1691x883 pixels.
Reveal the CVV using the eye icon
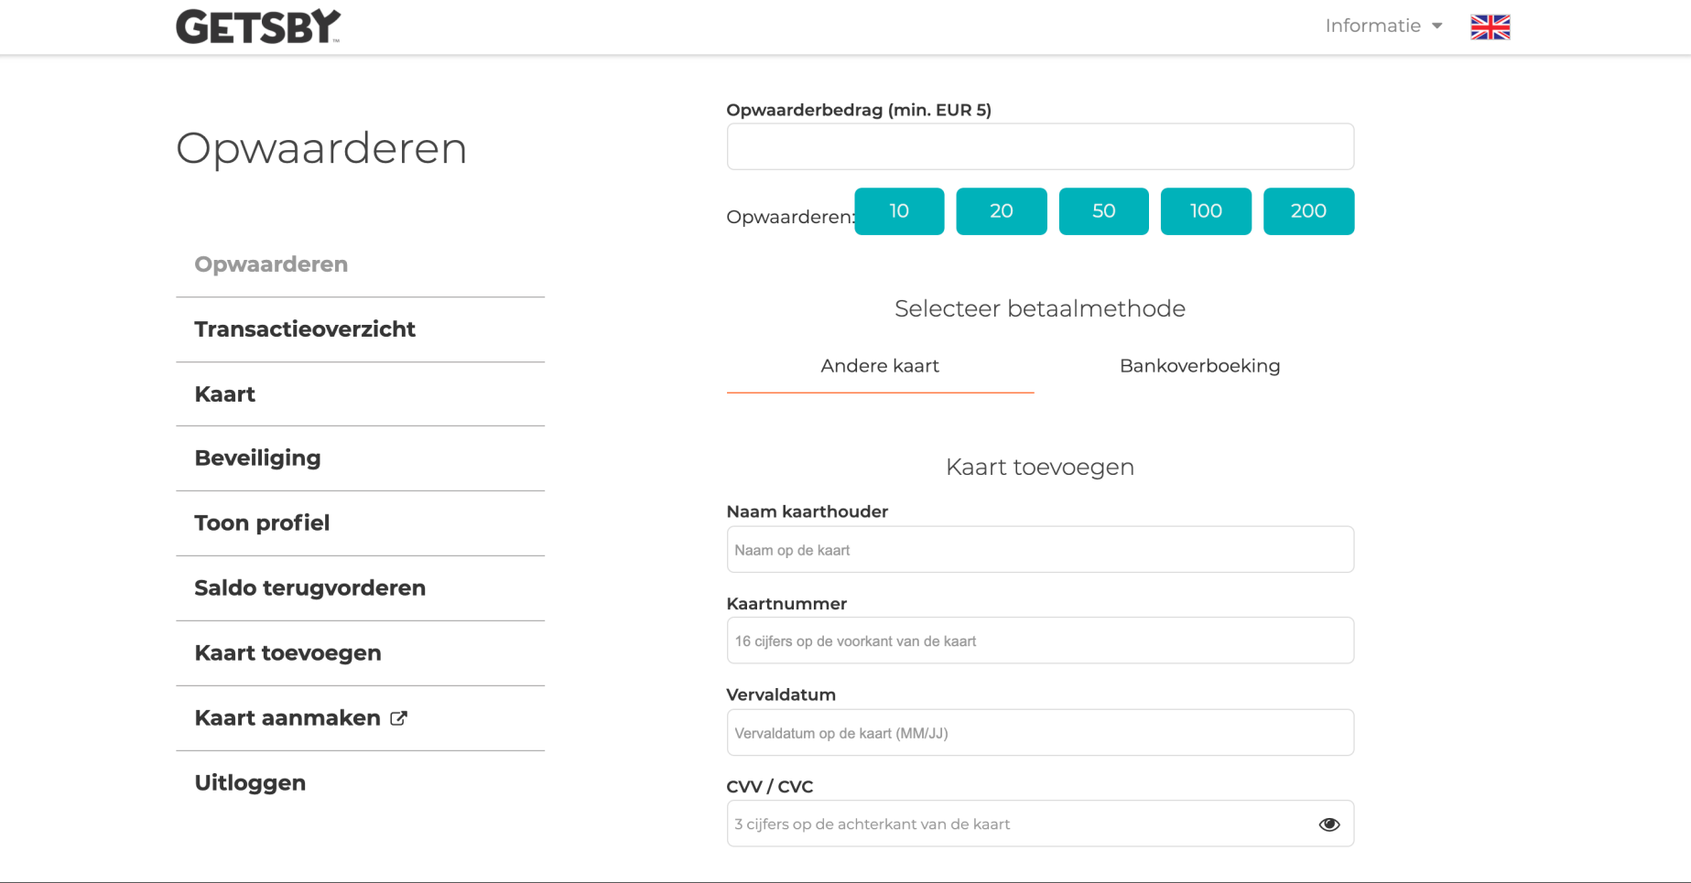tap(1329, 824)
